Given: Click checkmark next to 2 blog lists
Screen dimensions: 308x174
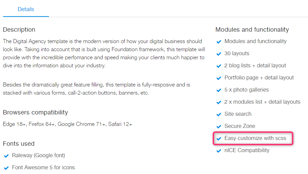Looking at the screenshot, I should pos(219,66).
